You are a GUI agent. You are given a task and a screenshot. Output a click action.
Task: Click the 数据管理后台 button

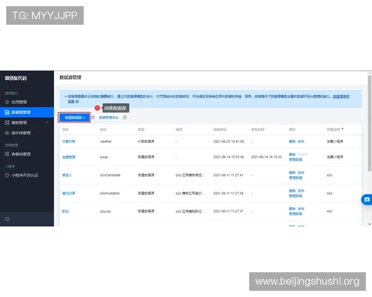point(108,118)
